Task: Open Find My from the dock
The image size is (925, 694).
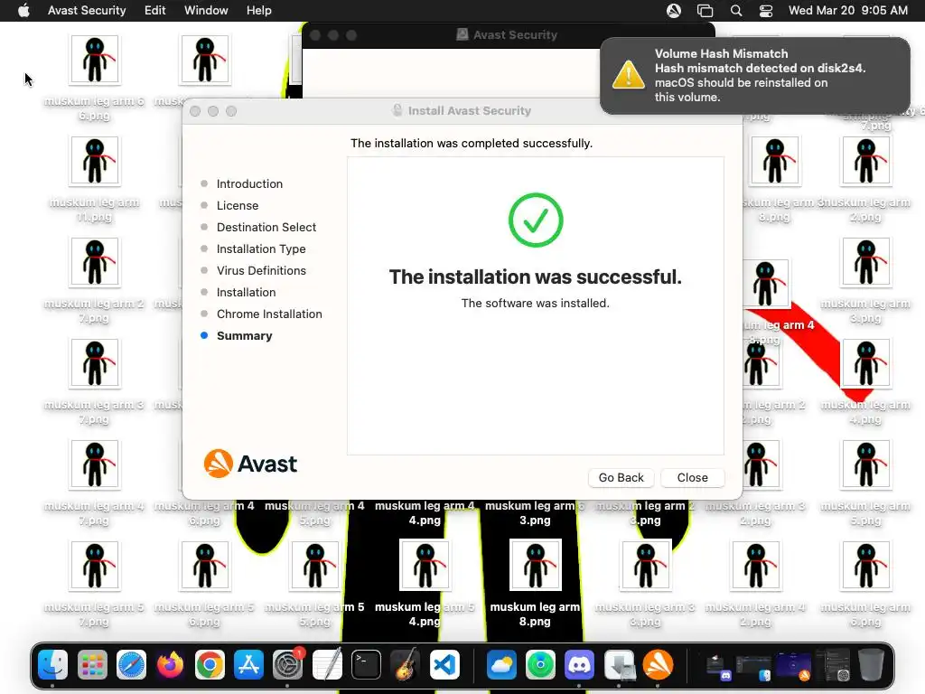Action: tap(540, 665)
